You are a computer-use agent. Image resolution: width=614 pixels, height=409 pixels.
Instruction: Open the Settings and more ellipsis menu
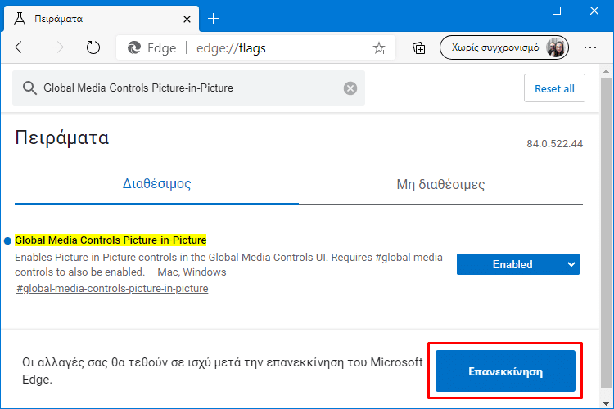589,47
